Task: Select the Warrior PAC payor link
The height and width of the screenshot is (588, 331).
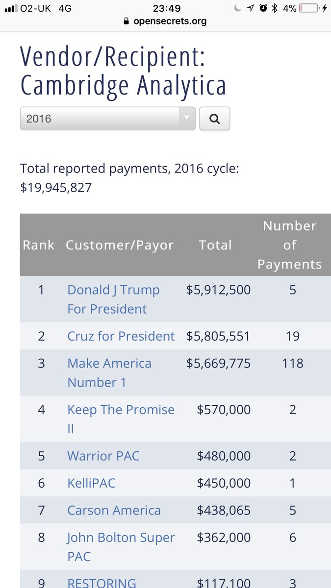Action: pyautogui.click(x=103, y=456)
